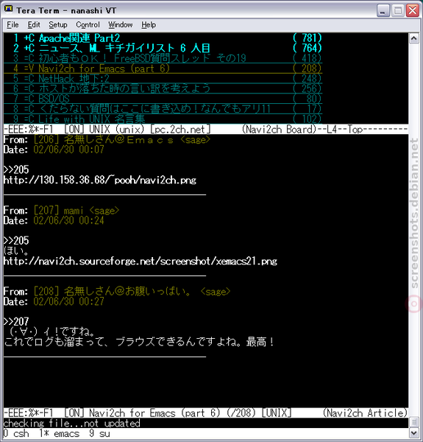Click the scrollbar down arrow
The image size is (423, 442).
point(413,432)
